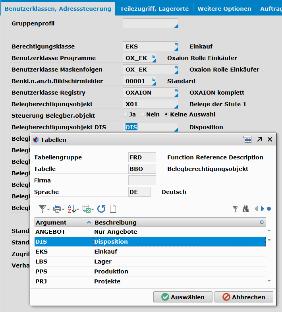Select the highlighted DIS row

(x=150, y=242)
